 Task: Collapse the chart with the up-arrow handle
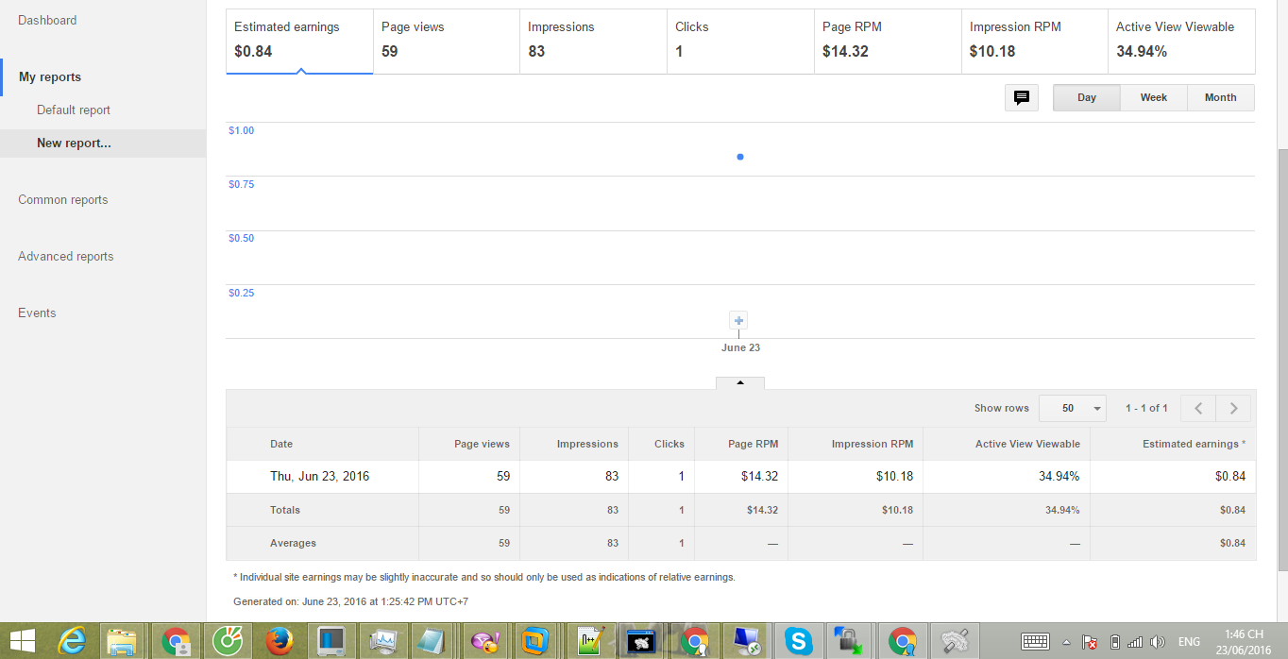pos(740,383)
